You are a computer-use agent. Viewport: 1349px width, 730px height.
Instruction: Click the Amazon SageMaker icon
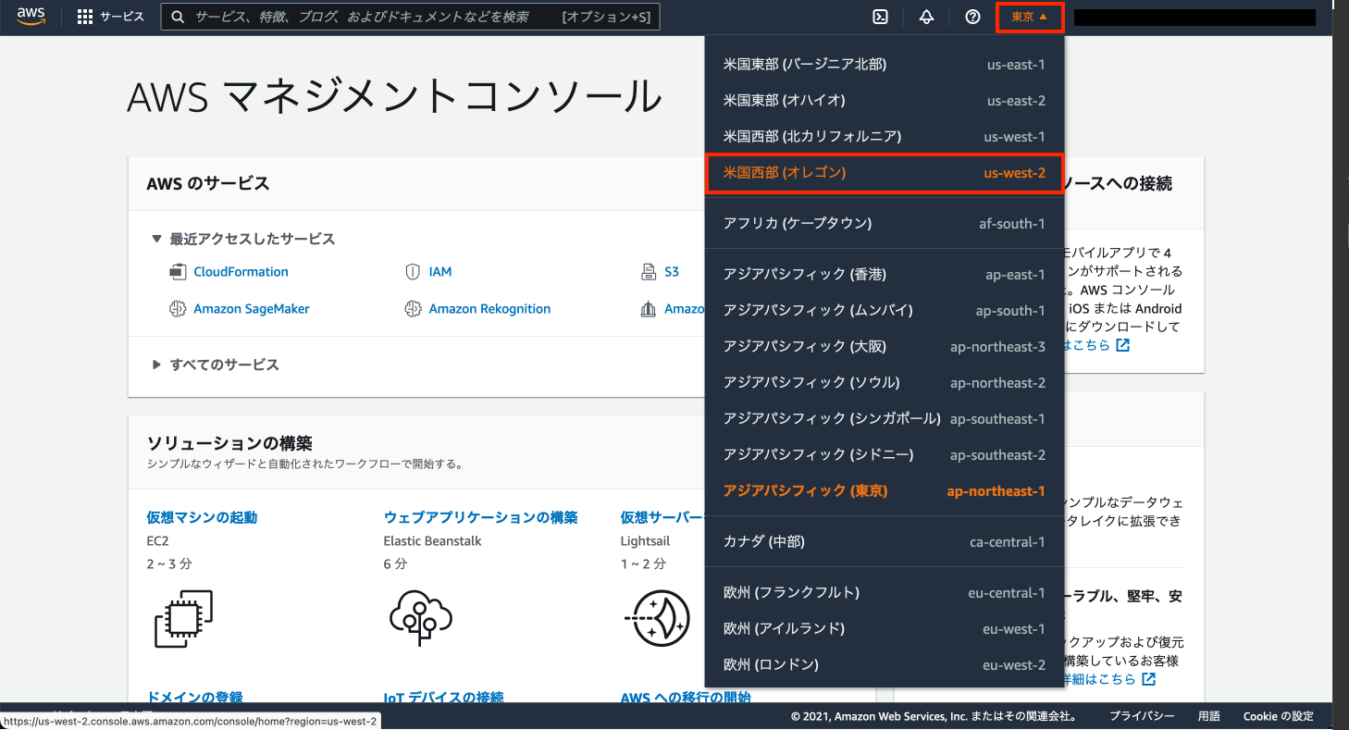(x=178, y=309)
